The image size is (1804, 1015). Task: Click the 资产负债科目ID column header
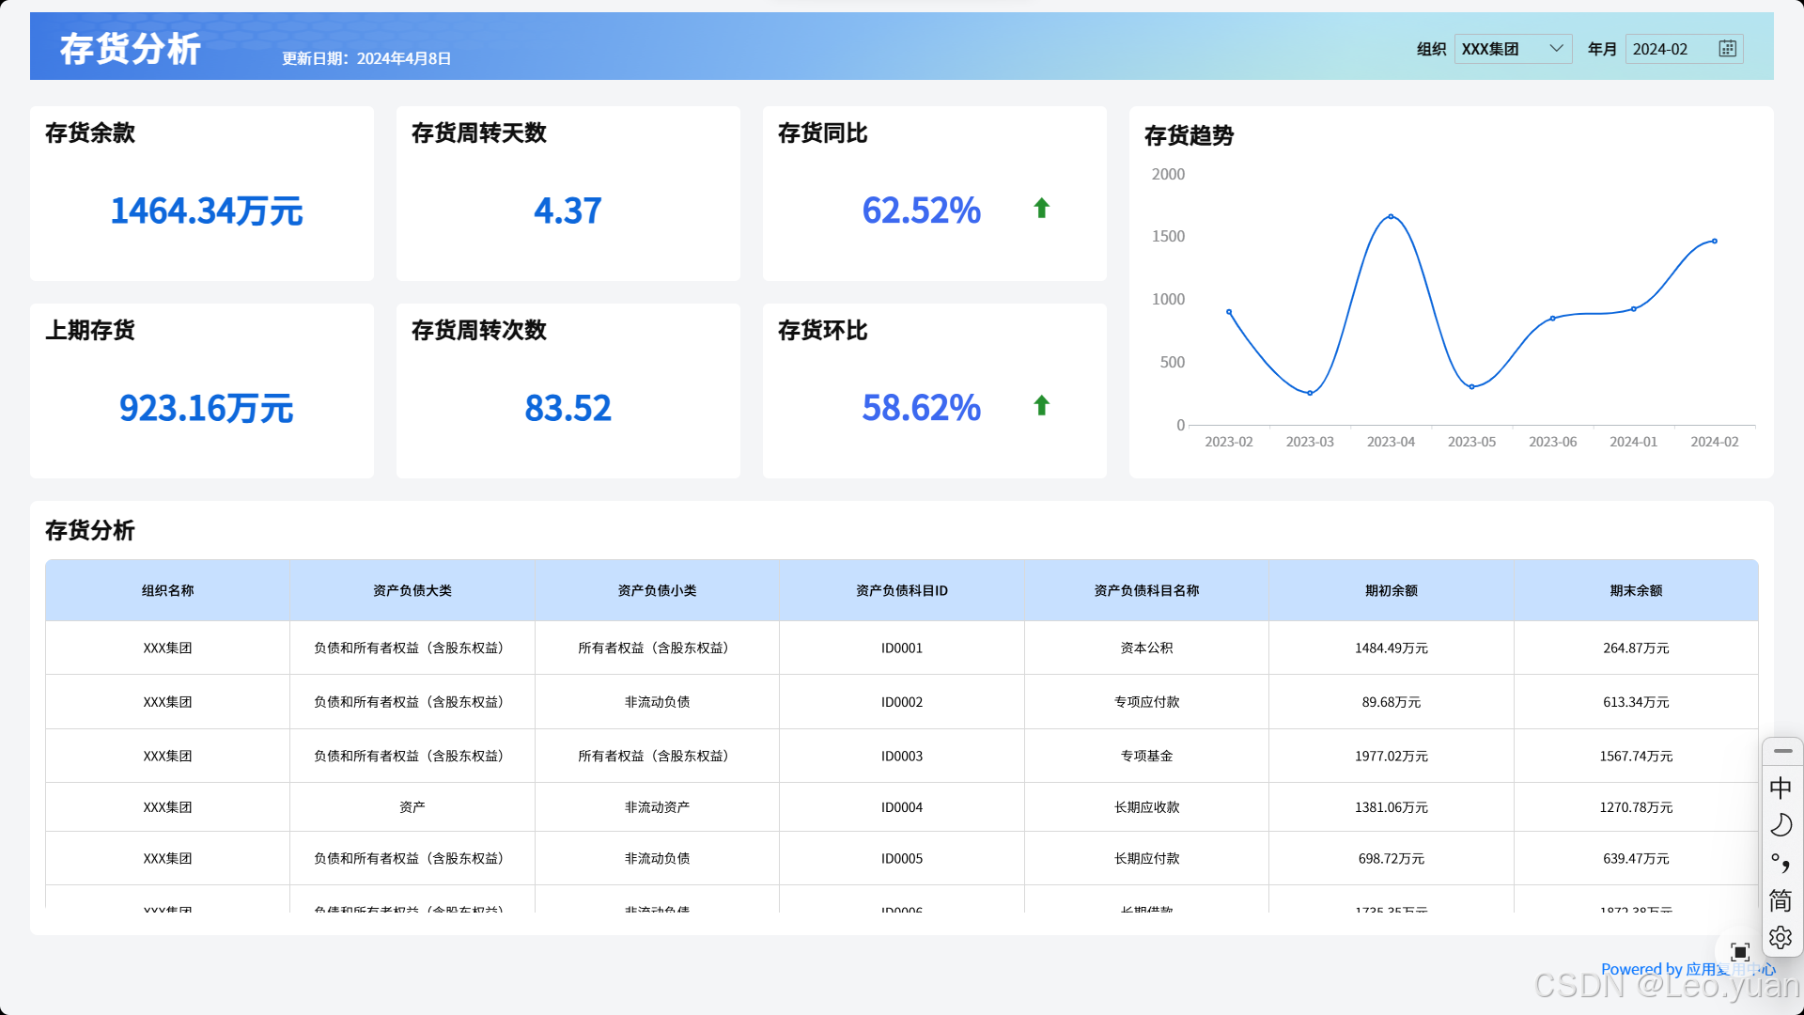(901, 590)
